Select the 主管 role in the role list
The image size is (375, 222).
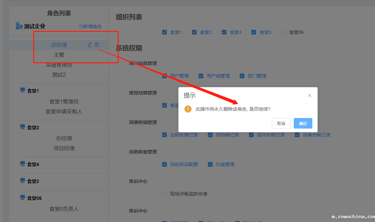point(59,55)
